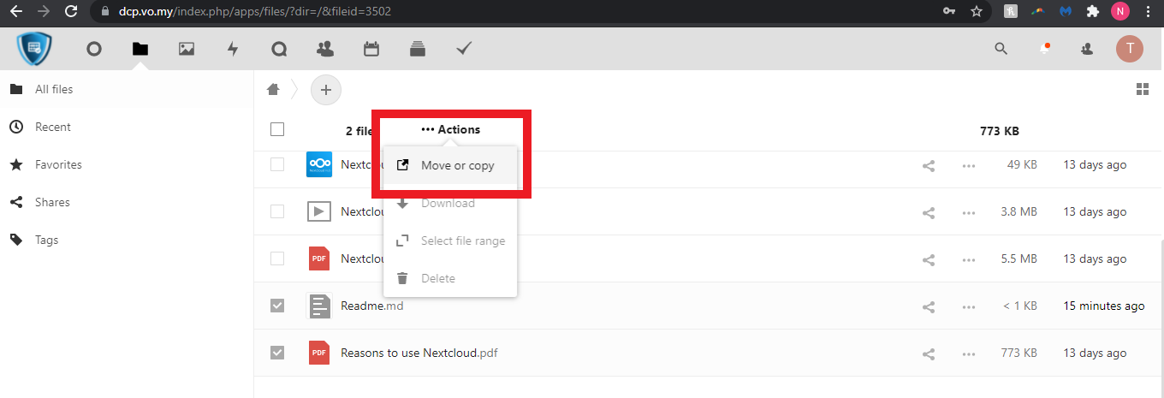Image resolution: width=1164 pixels, height=398 pixels.
Task: Click the plus button to add new file
Action: coord(325,89)
